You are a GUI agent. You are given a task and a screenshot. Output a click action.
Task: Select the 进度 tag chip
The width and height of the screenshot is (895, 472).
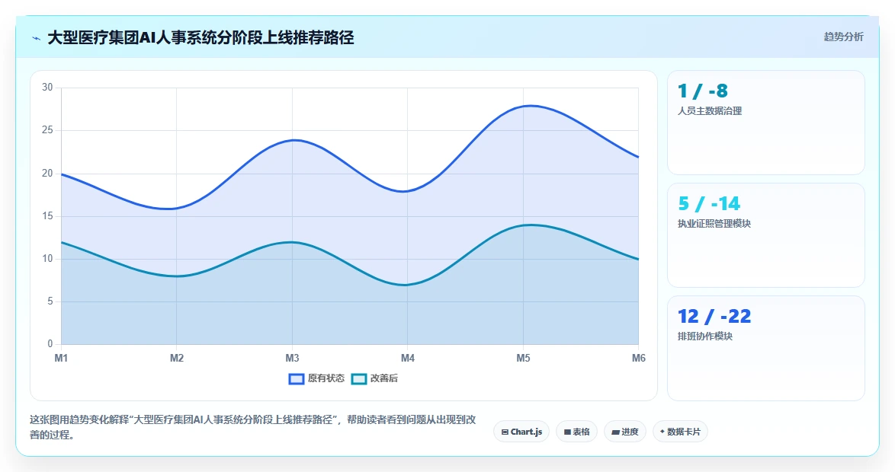(625, 432)
